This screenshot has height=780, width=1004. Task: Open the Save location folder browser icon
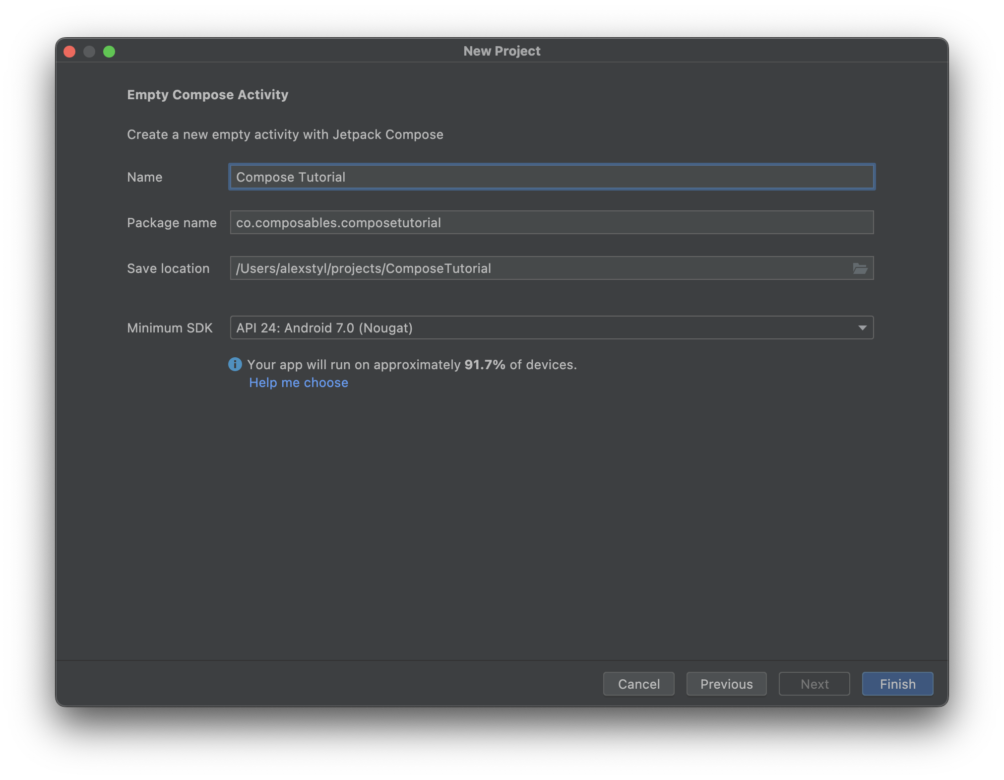(862, 268)
